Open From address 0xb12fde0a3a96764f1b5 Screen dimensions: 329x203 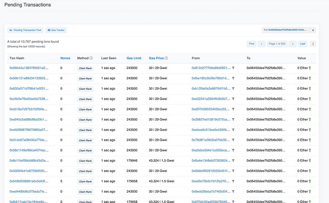[x=211, y=89]
